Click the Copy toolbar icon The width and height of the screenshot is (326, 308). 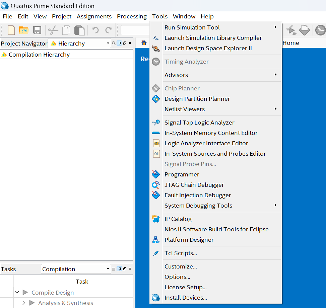(66, 30)
